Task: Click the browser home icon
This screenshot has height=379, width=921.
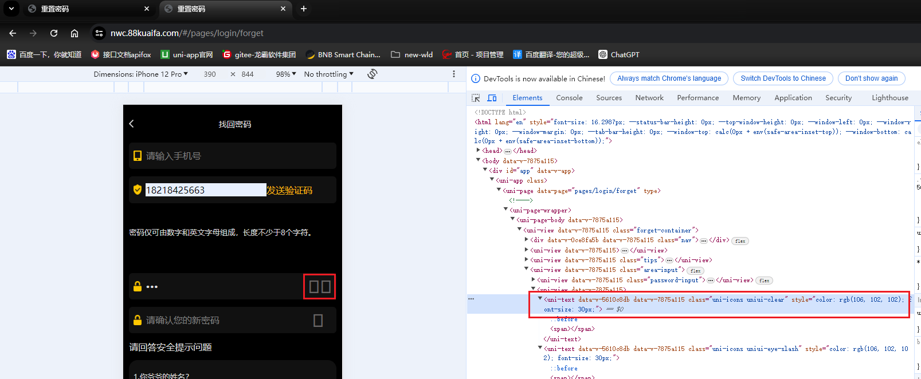Action: pos(75,33)
